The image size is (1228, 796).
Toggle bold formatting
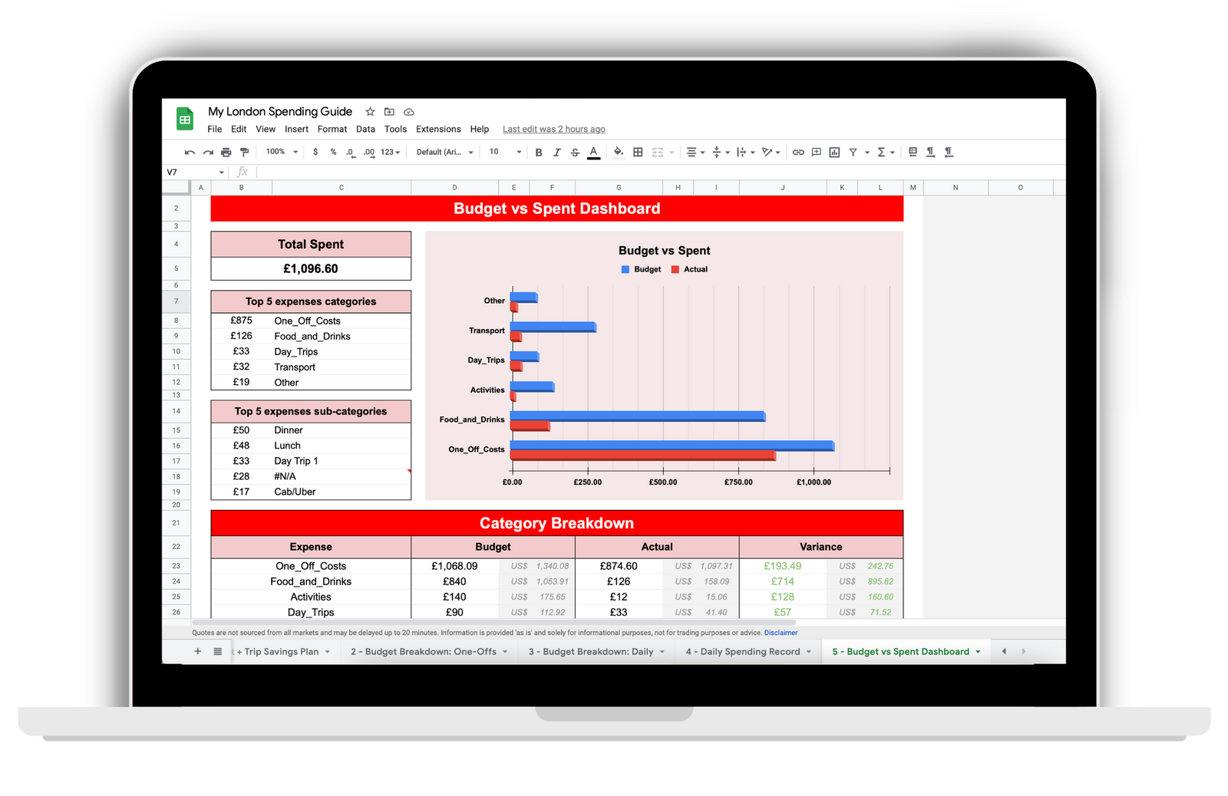point(539,153)
